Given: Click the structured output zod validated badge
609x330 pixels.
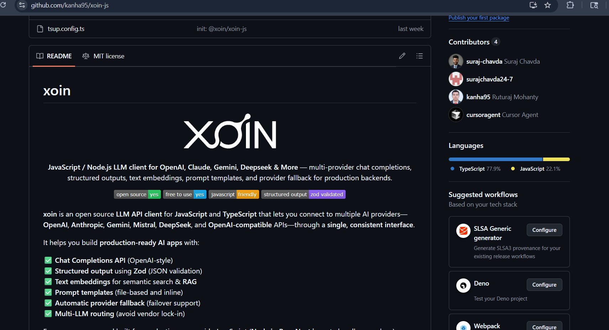Looking at the screenshot, I should point(303,195).
